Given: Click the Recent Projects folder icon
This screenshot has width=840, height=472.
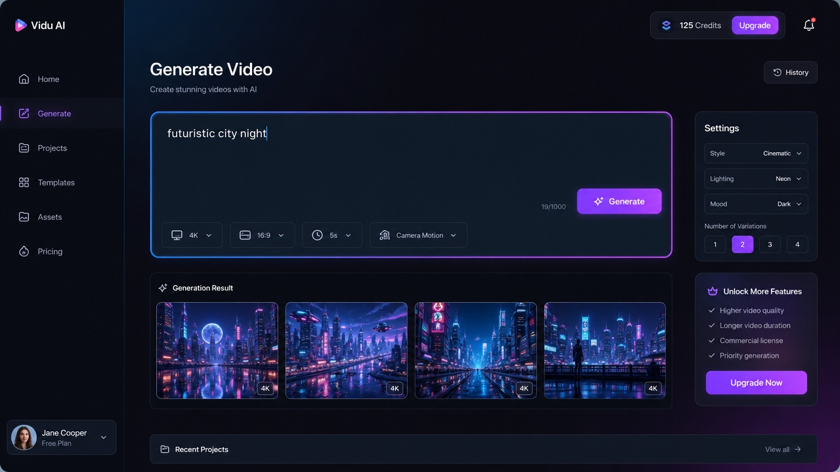Looking at the screenshot, I should 165,450.
